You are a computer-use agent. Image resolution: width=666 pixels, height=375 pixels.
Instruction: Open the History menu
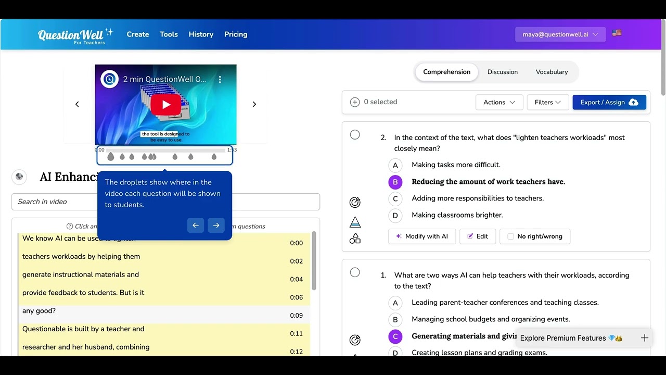pyautogui.click(x=201, y=34)
